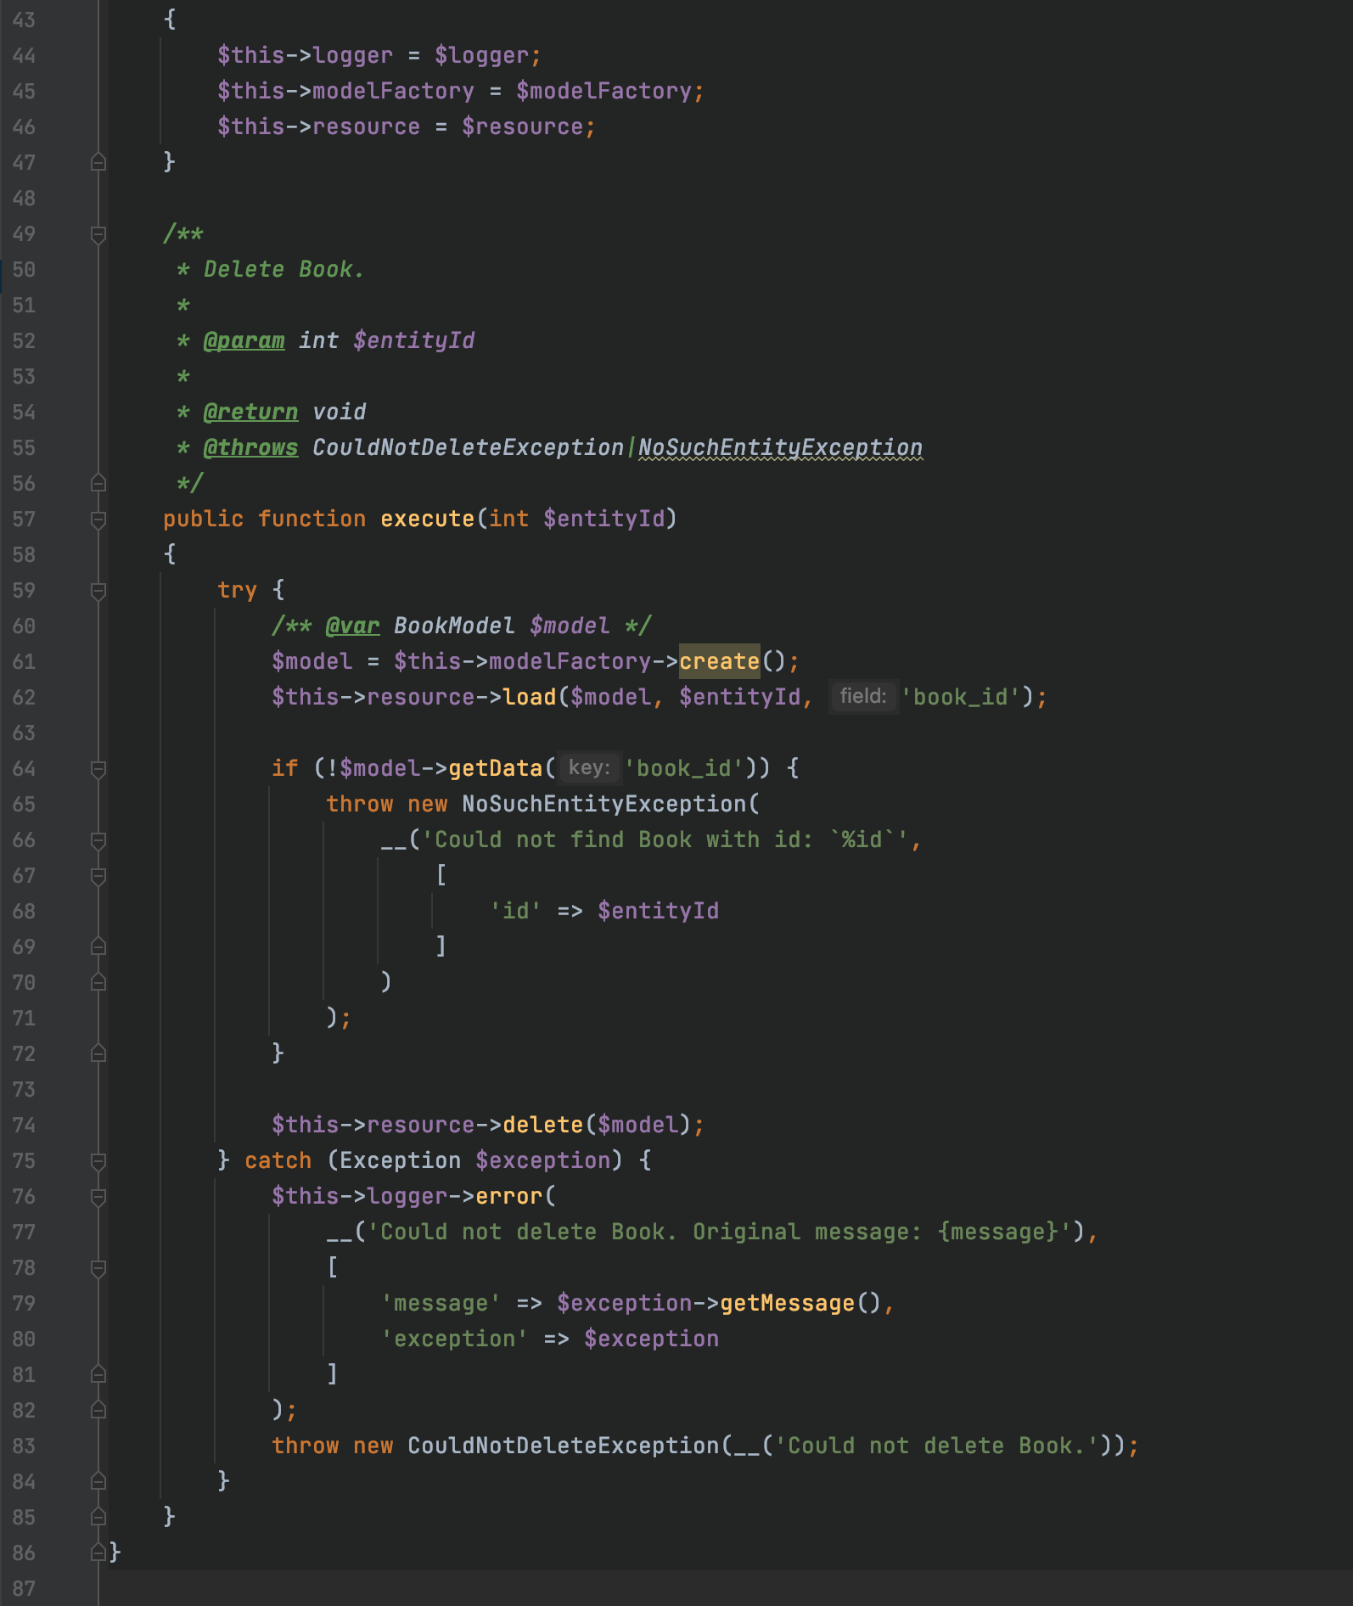Screen dimensions: 1353x1606
Task: Click line number 61 in the gutter
Action: click(x=24, y=661)
